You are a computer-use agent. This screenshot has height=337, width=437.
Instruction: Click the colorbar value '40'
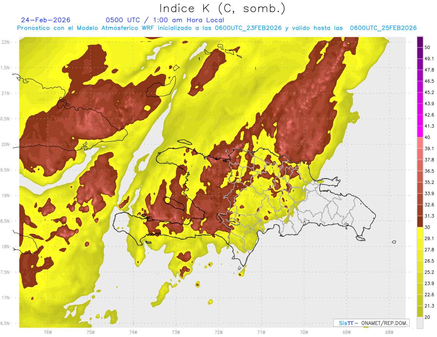click(428, 137)
